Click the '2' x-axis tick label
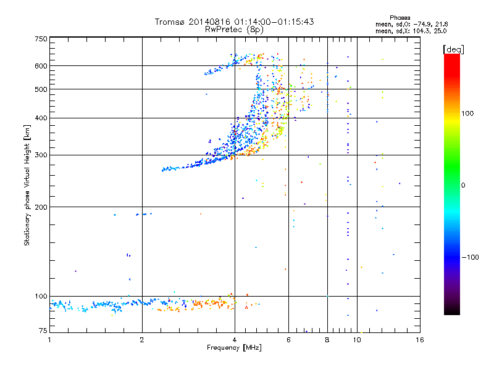 [x=142, y=340]
